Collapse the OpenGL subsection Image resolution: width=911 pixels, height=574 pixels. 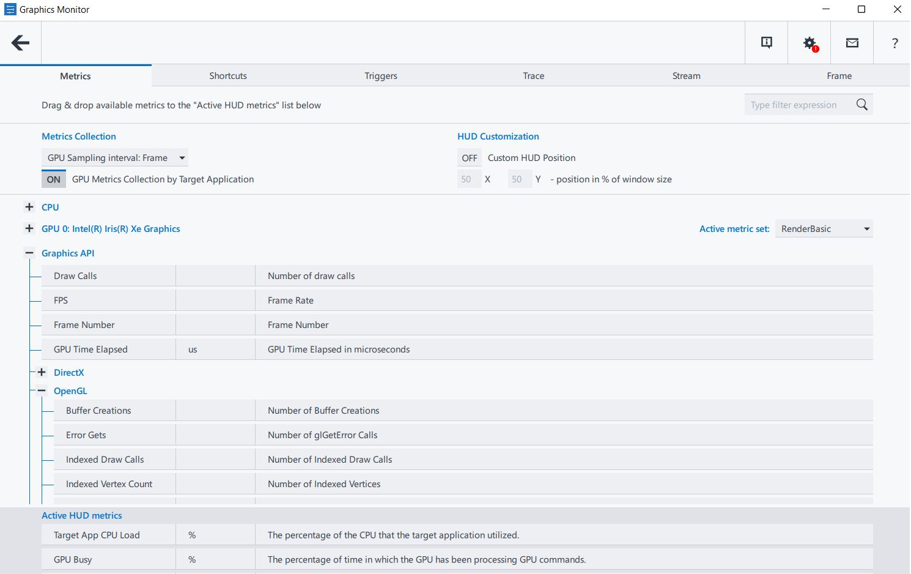(x=42, y=391)
